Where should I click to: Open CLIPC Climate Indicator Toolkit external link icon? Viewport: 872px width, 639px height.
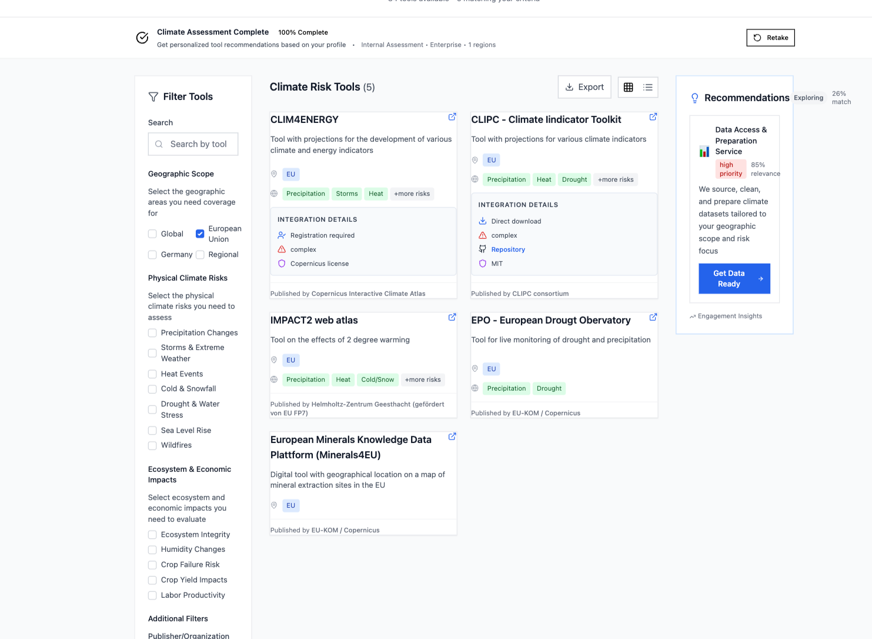[653, 117]
